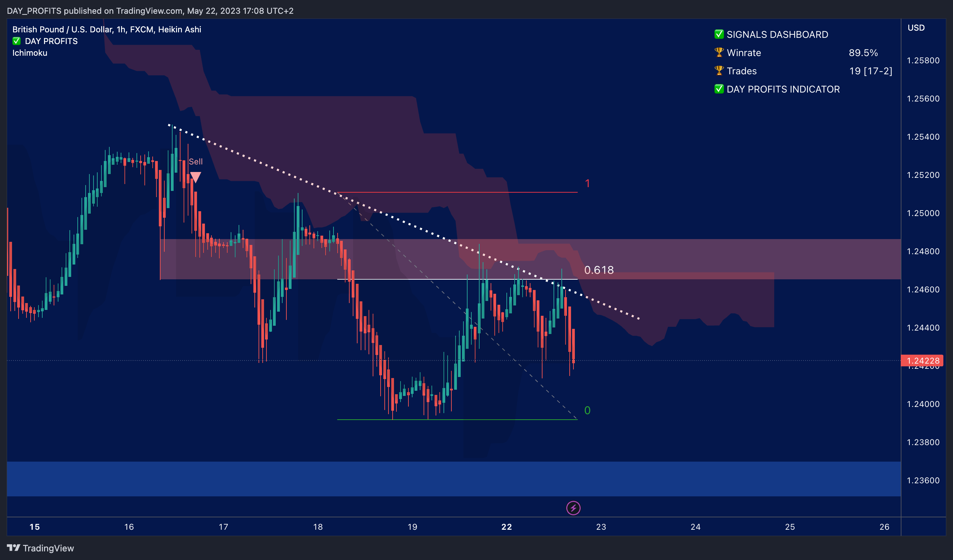This screenshot has width=953, height=560.
Task: Select the Ichimoku indicator label
Action: point(30,53)
